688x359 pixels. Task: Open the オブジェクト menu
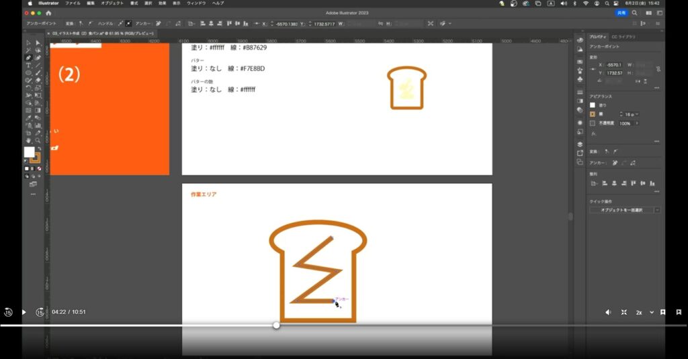pyautogui.click(x=112, y=3)
